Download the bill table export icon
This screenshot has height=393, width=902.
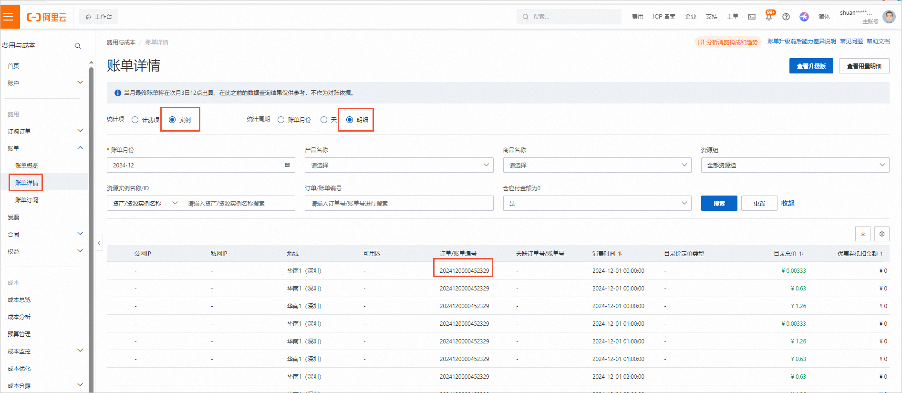[x=863, y=234]
